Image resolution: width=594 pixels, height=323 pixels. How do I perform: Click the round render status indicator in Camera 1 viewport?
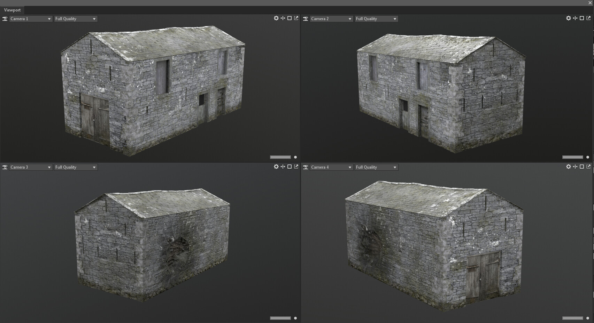point(295,157)
